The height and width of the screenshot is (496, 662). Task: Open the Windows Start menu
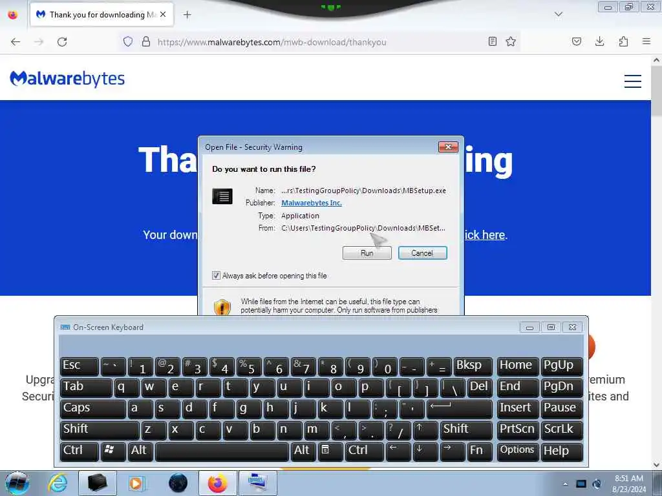click(17, 483)
